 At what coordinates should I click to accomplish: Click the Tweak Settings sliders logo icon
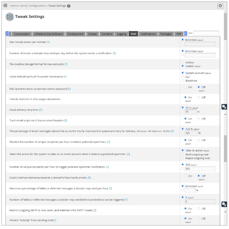coord(10,17)
